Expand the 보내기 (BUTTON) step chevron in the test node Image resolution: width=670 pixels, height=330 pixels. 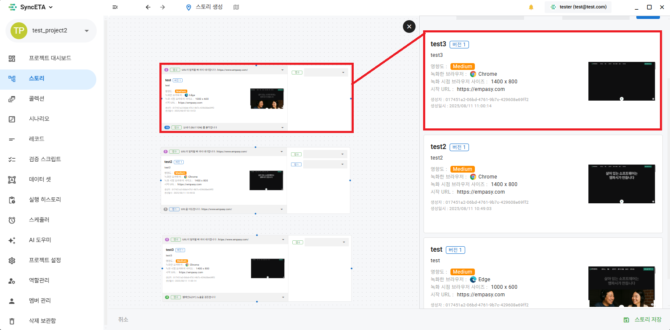tap(282, 128)
